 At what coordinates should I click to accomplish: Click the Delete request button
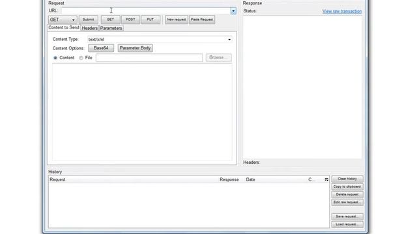[x=347, y=194]
